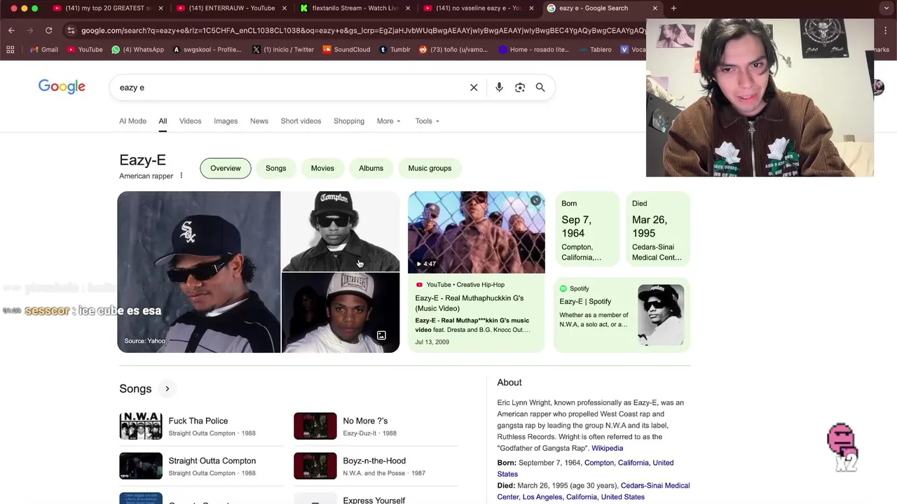Viewport: 897px width, 504px height.
Task: Open the Home - rosado lite bookmark
Action: pos(534,50)
